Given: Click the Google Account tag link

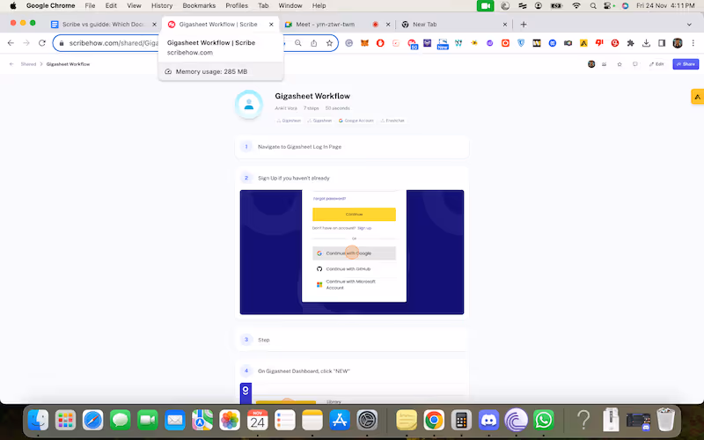Looking at the screenshot, I should click(356, 121).
